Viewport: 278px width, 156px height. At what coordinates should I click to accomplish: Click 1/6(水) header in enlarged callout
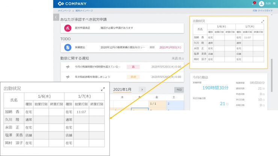(x=44, y=96)
